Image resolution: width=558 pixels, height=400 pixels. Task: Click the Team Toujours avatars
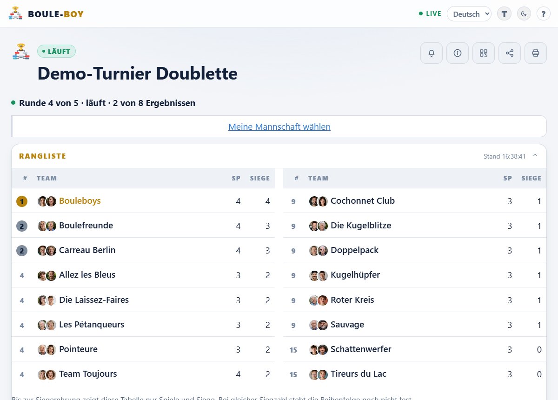coord(47,374)
